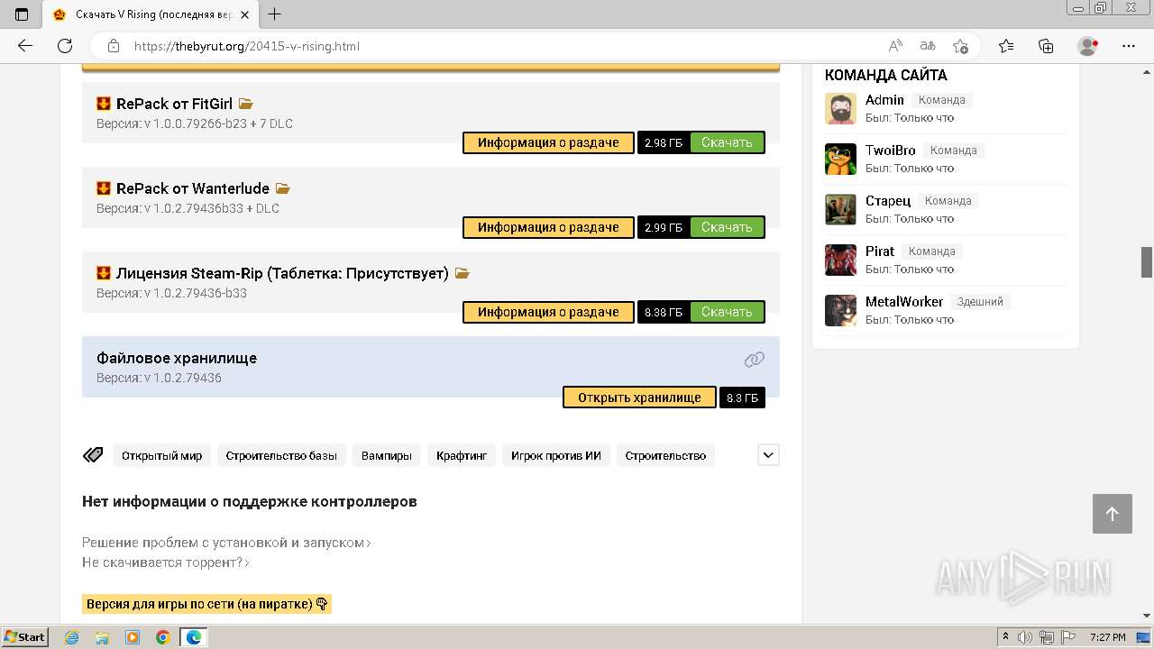Screen dimensions: 1154x649
Task: Click the chain link icon in Файловое хранилище
Action: click(x=755, y=360)
